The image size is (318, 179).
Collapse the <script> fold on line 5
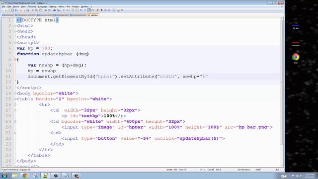pos(15,43)
